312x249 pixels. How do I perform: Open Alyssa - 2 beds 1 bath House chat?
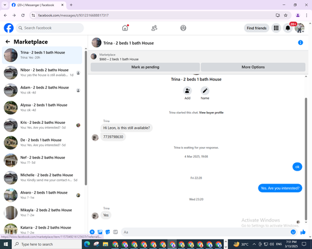(42, 108)
